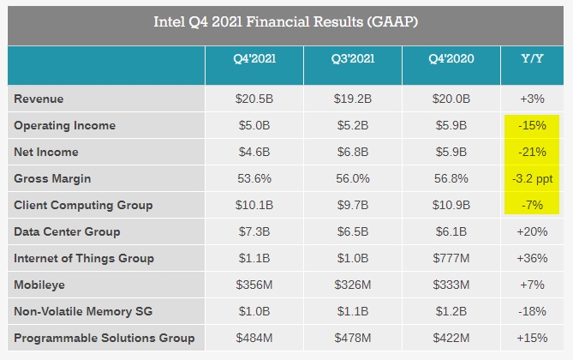
Task: Click the highlighted -7% Y/Y cell
Action: (532, 205)
